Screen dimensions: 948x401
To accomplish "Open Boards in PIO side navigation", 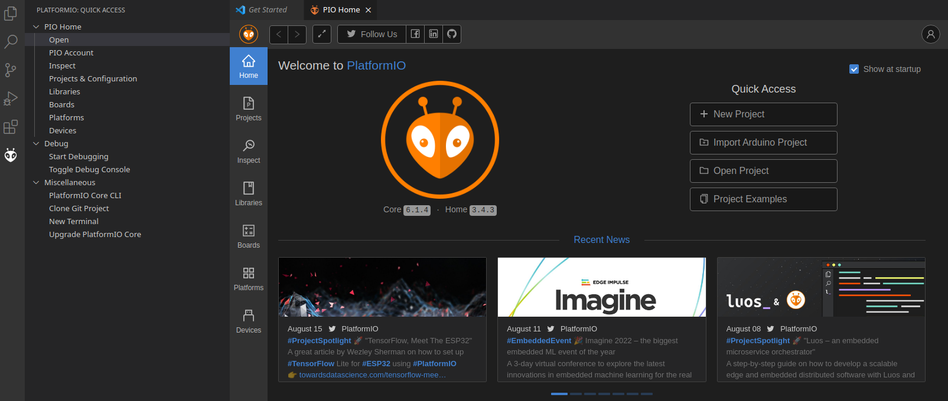I will (x=249, y=237).
